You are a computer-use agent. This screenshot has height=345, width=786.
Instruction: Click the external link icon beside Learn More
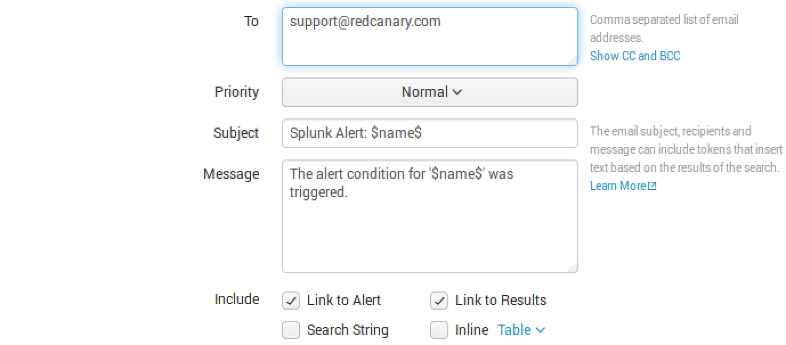[653, 186]
